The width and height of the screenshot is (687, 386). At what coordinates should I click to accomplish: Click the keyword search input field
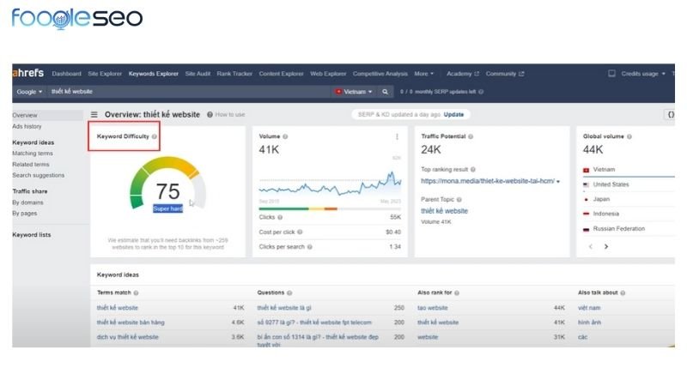pyautogui.click(x=189, y=92)
